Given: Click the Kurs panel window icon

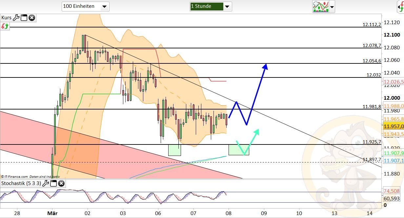Looking at the screenshot, I should coord(24,18).
